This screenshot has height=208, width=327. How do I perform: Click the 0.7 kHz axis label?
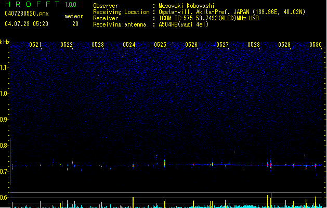pyautogui.click(x=4, y=172)
